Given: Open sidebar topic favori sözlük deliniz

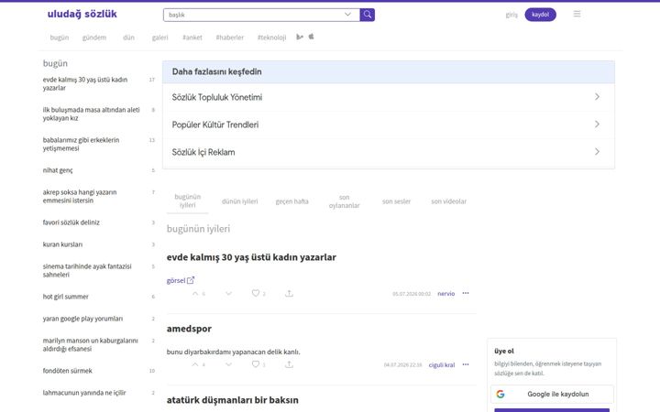Looking at the screenshot, I should 71,222.
